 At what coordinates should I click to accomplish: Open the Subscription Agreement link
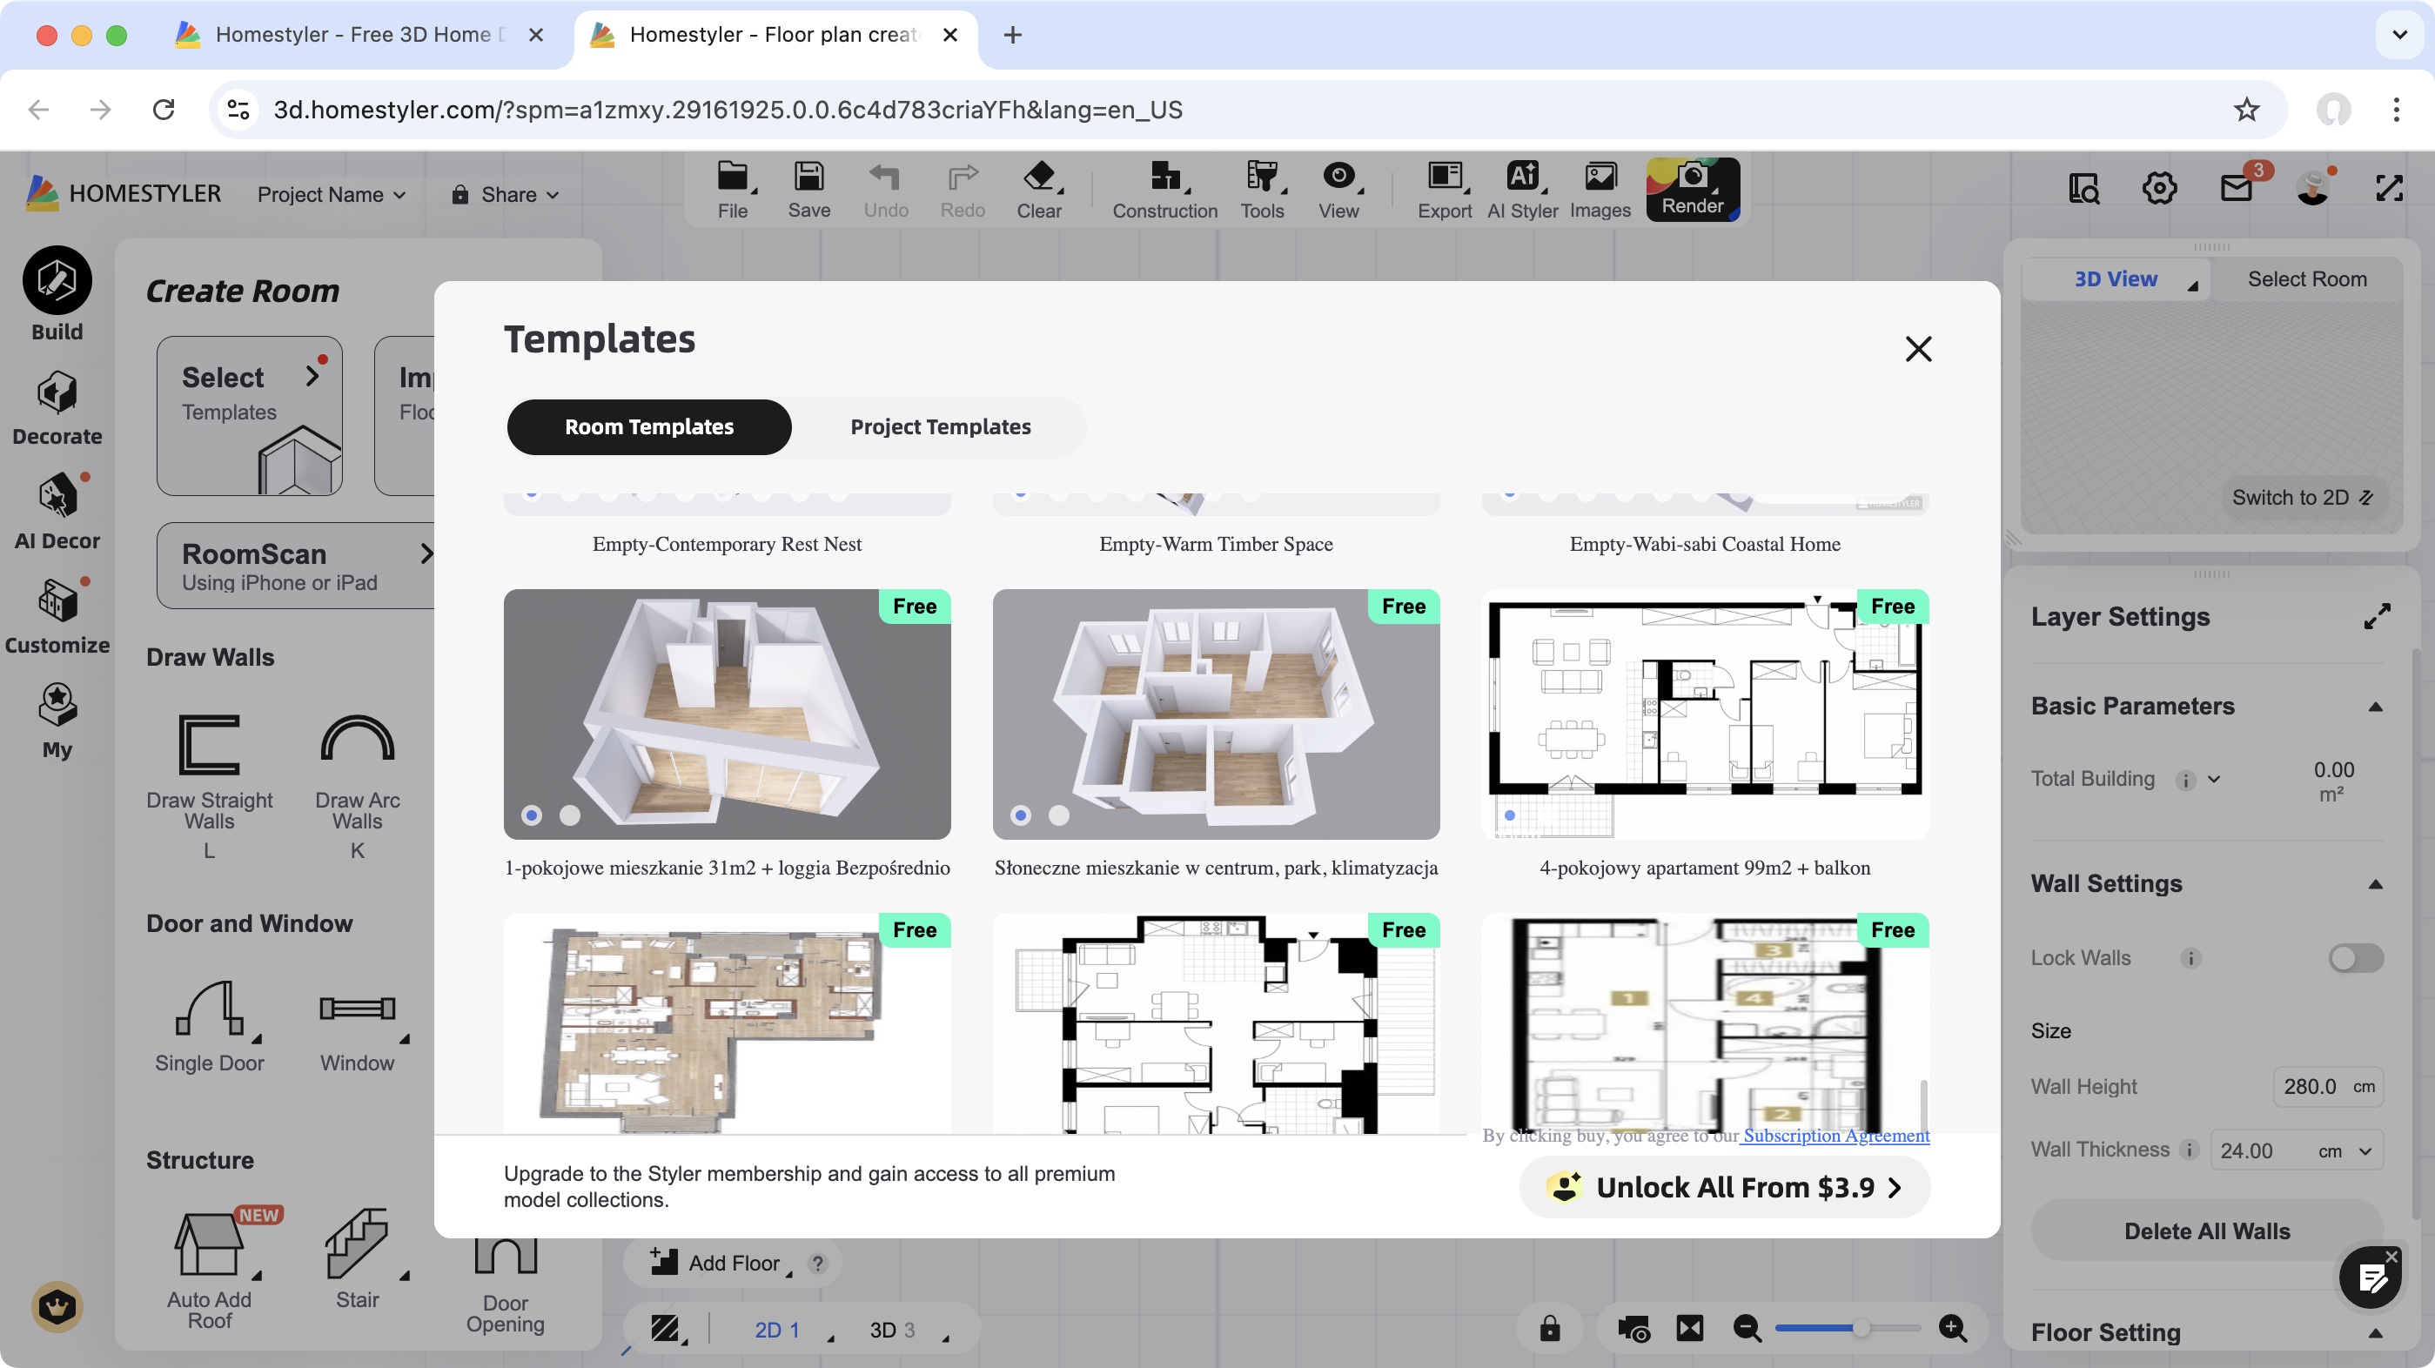pos(1835,1136)
